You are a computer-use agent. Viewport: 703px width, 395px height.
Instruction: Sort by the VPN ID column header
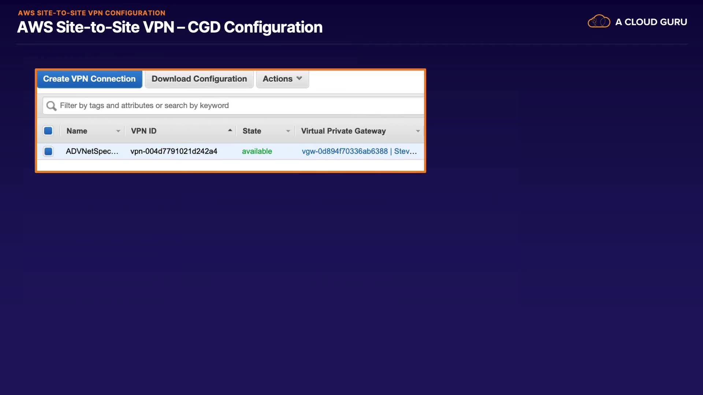tap(144, 131)
